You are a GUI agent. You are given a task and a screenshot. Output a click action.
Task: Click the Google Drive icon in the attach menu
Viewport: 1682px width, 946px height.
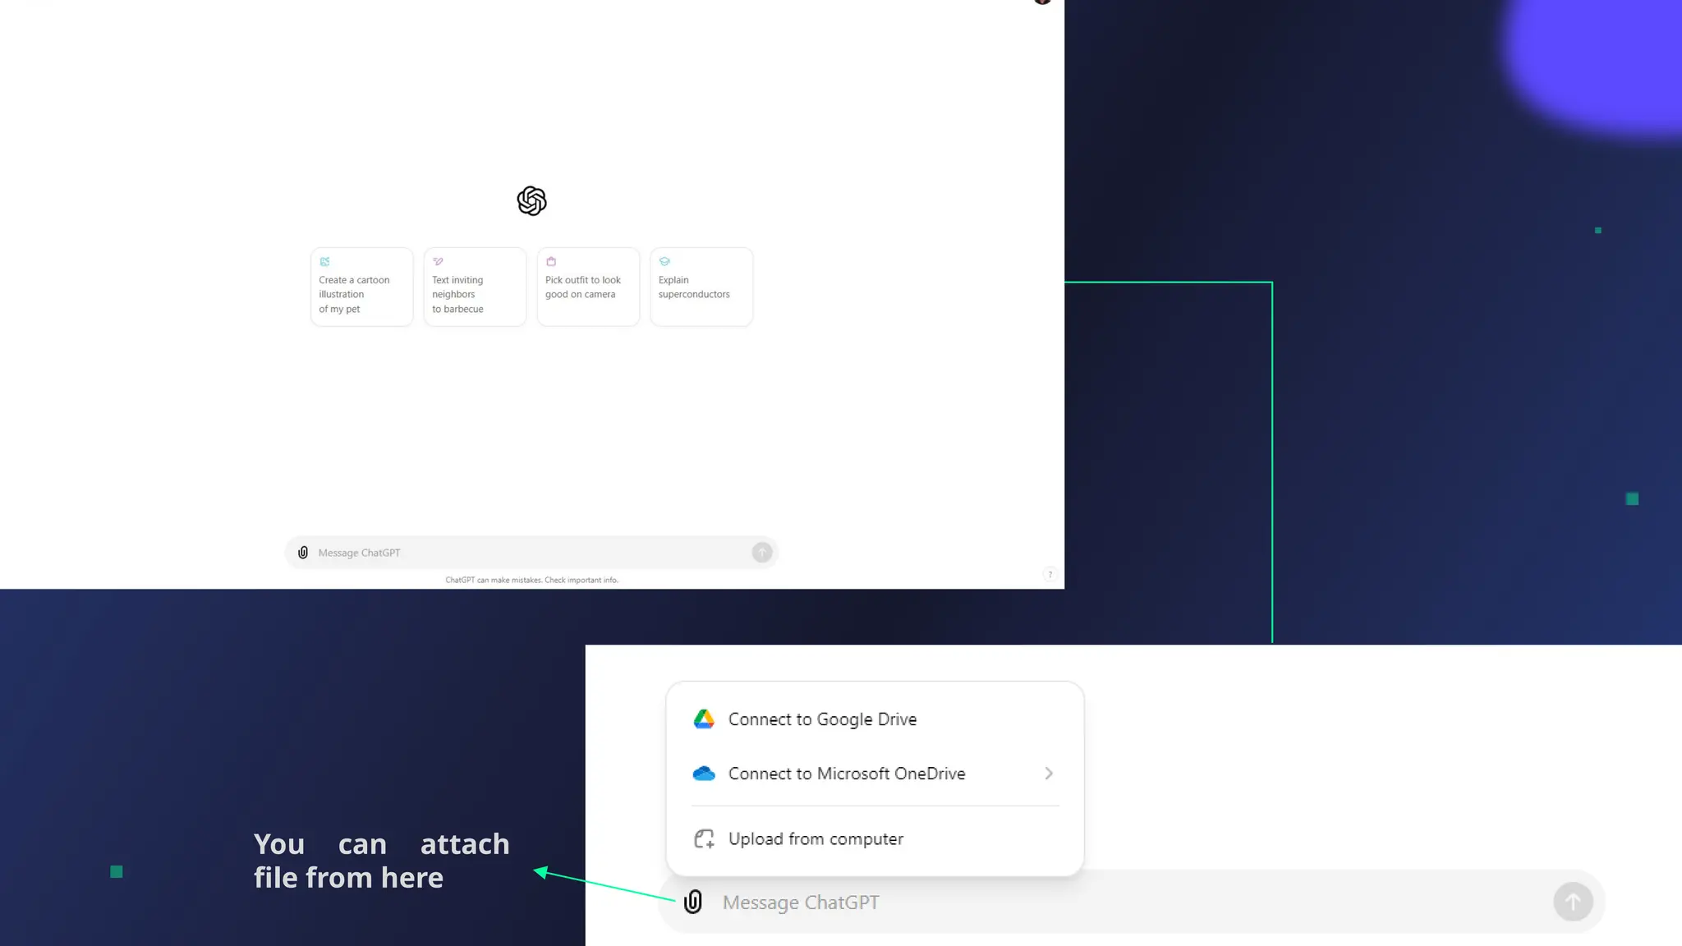(704, 719)
